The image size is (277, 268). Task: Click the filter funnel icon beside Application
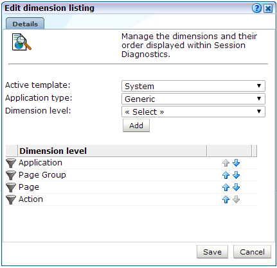(10, 163)
